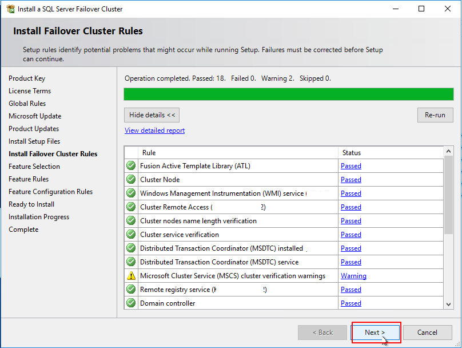Viewport: 462px width, 348px height.
Task: Select Product Updates step in sidebar
Action: click(x=34, y=129)
